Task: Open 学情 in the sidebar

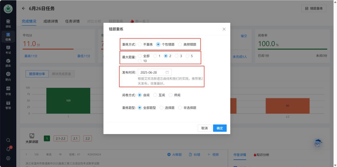Action: coord(8,91)
